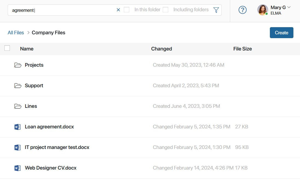Viewport: 300px width, 183px height.
Task: Open IT project manager test.docx file
Action: [x=57, y=147]
